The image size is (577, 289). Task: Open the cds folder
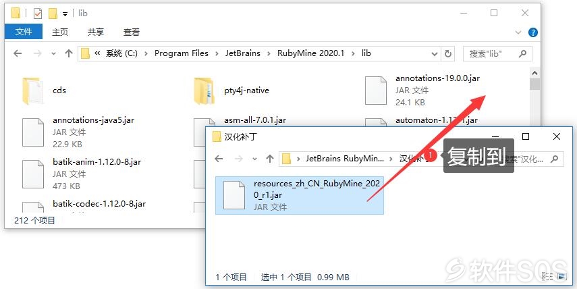pyautogui.click(x=44, y=90)
